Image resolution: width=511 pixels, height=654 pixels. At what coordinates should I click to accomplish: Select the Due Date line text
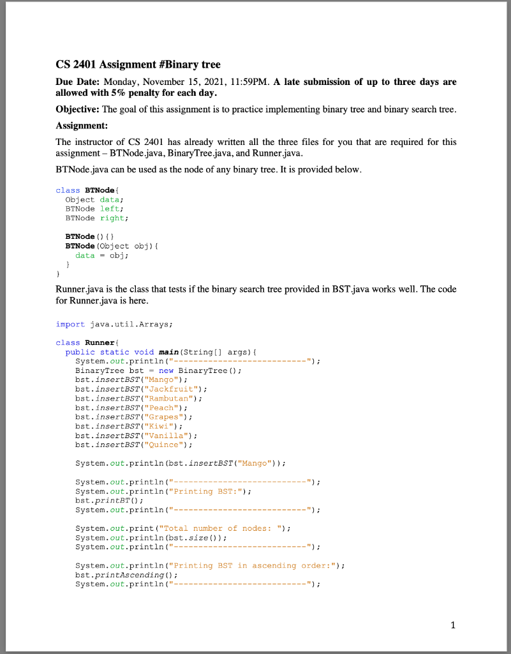[191, 82]
